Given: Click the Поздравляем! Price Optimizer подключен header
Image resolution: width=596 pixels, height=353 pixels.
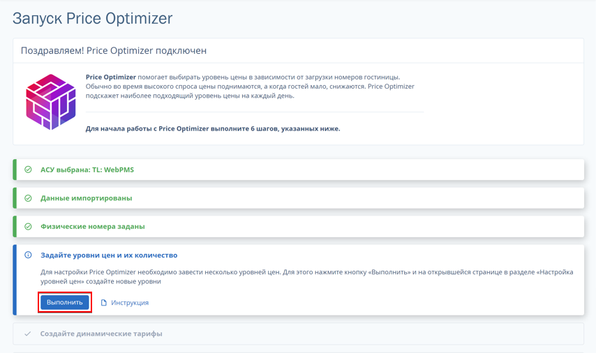Looking at the screenshot, I should pyautogui.click(x=114, y=50).
